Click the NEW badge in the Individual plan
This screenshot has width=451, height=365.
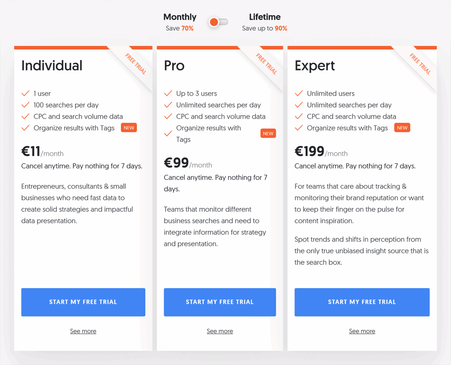pos(129,127)
